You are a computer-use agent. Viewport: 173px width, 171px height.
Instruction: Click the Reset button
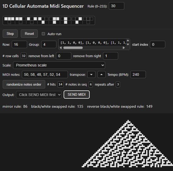pyautogui.click(x=29, y=34)
